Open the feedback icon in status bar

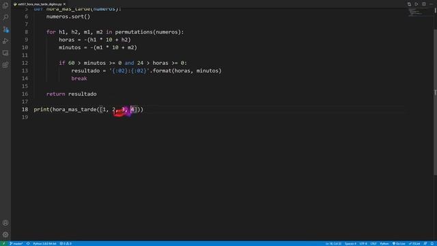click(425, 243)
